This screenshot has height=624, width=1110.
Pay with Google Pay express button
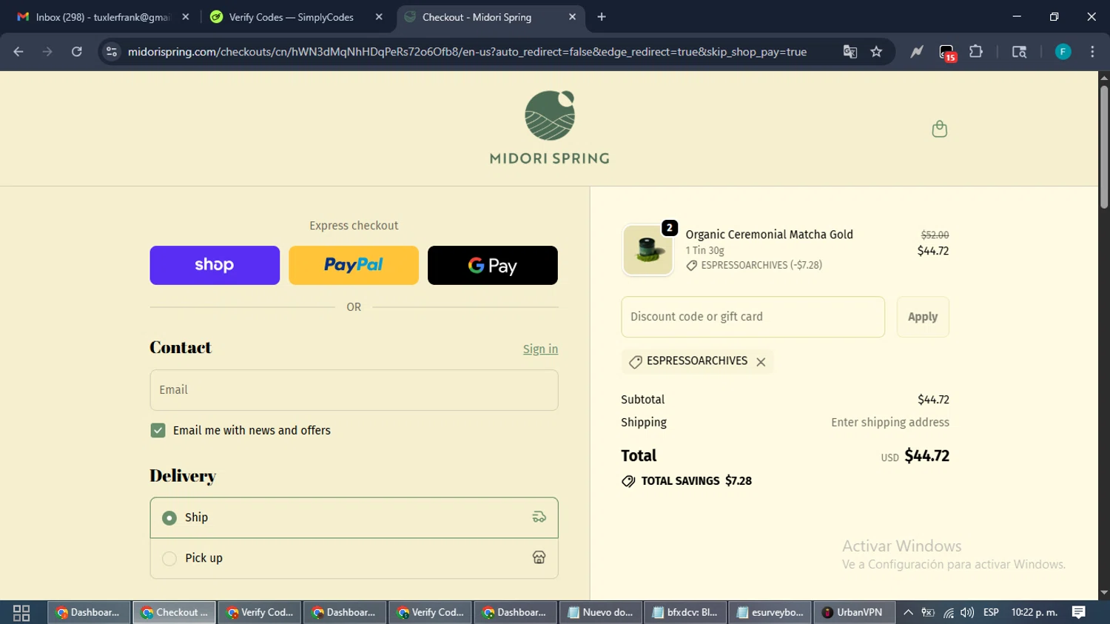[x=493, y=265]
